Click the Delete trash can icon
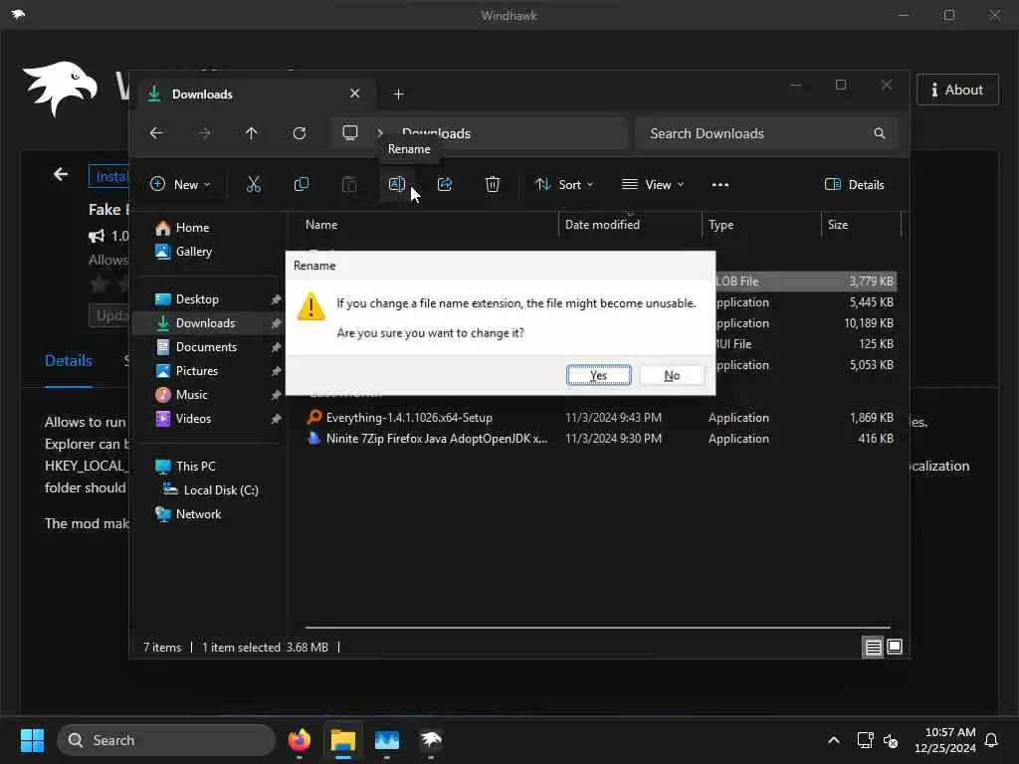This screenshot has width=1019, height=764. [x=493, y=184]
